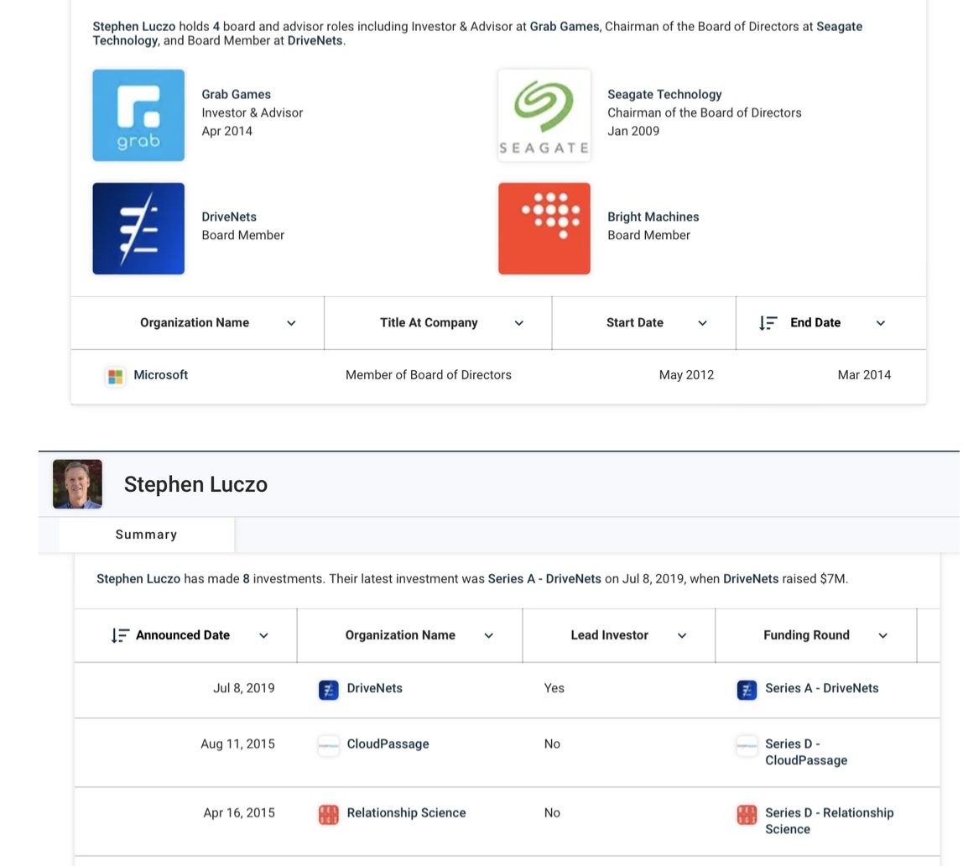Image resolution: width=963 pixels, height=866 pixels.
Task: Expand the Title At Company column dropdown
Action: click(x=518, y=323)
